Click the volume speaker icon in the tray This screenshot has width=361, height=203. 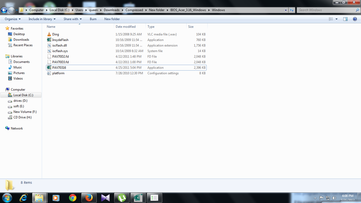pyautogui.click(x=334, y=198)
